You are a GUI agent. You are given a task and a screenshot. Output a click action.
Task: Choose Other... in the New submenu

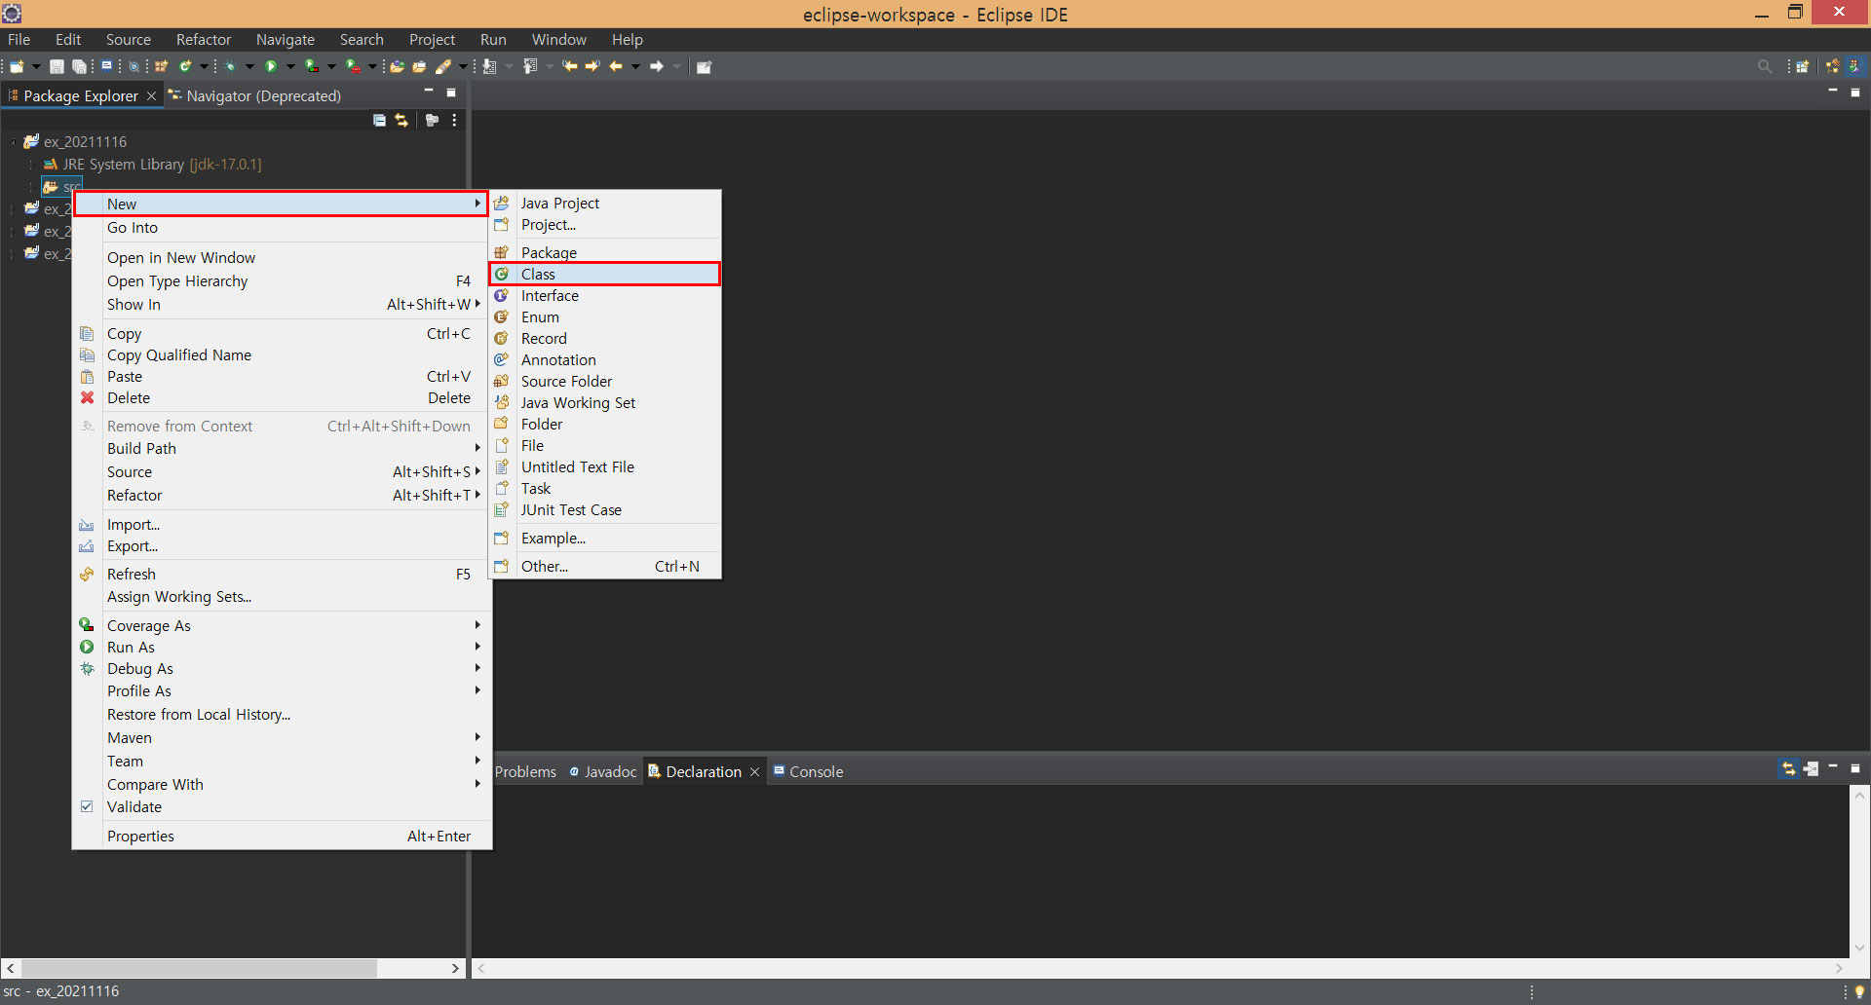(x=604, y=566)
